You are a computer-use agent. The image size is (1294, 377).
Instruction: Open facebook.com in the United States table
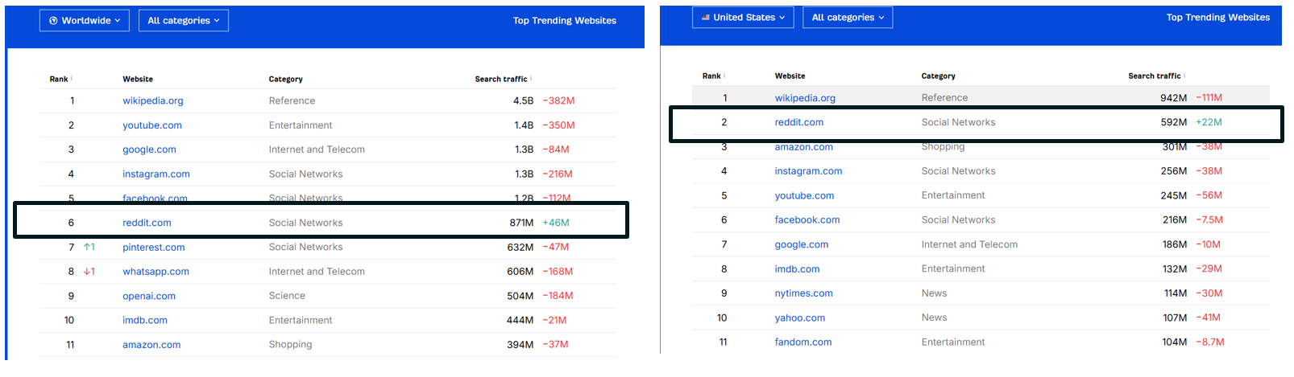pos(807,219)
